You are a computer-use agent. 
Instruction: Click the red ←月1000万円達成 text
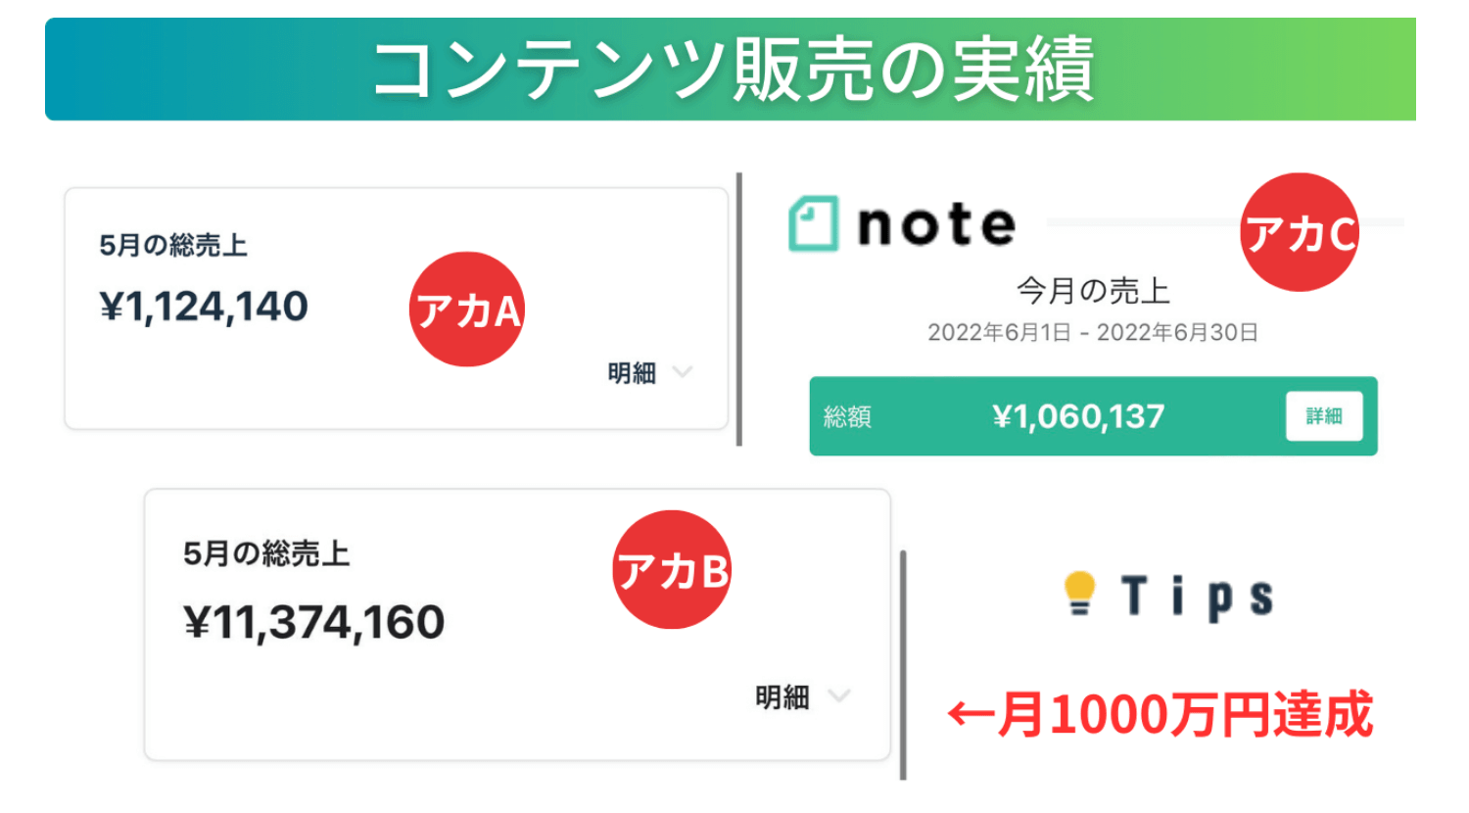[x=1161, y=715]
